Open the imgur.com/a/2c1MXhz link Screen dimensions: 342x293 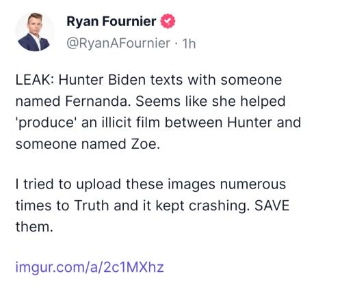pos(90,267)
